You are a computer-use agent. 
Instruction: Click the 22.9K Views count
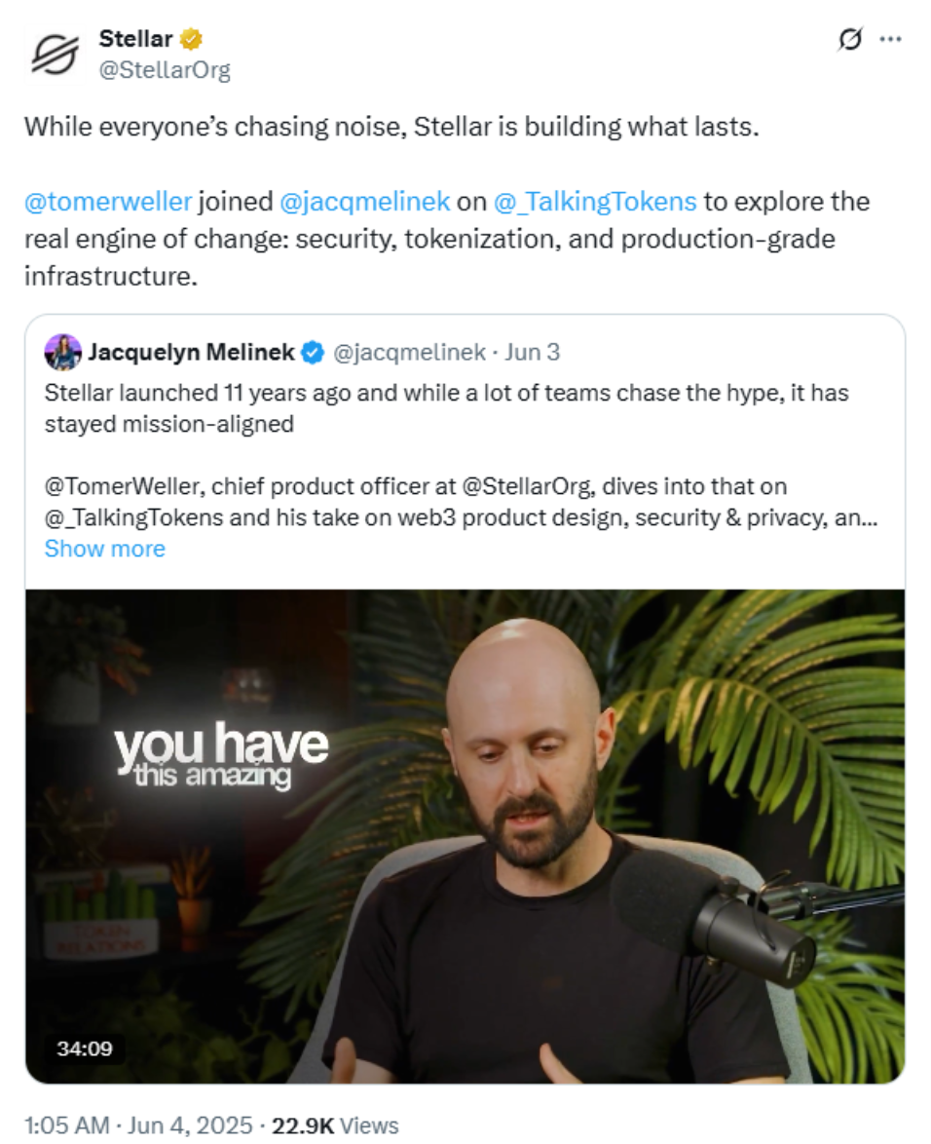[x=337, y=1125]
